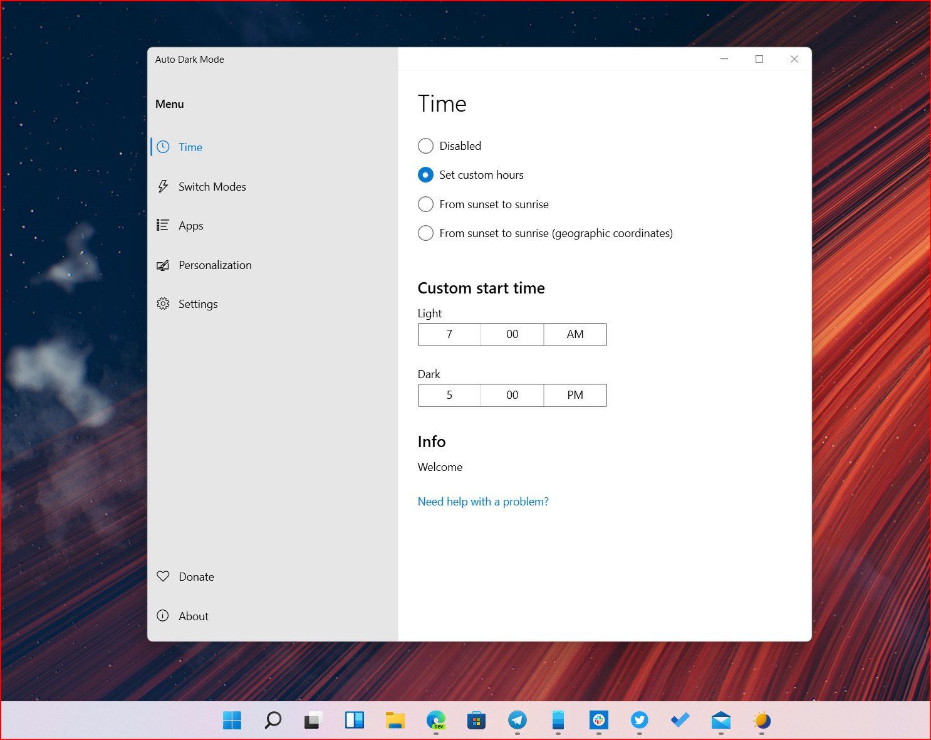
Task: Enable From sunset to sunrise option
Action: pos(425,204)
